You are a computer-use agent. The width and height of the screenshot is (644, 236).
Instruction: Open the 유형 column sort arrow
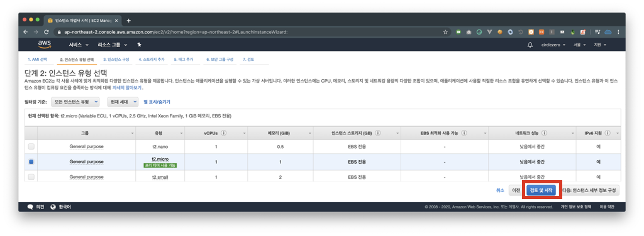[x=182, y=134]
